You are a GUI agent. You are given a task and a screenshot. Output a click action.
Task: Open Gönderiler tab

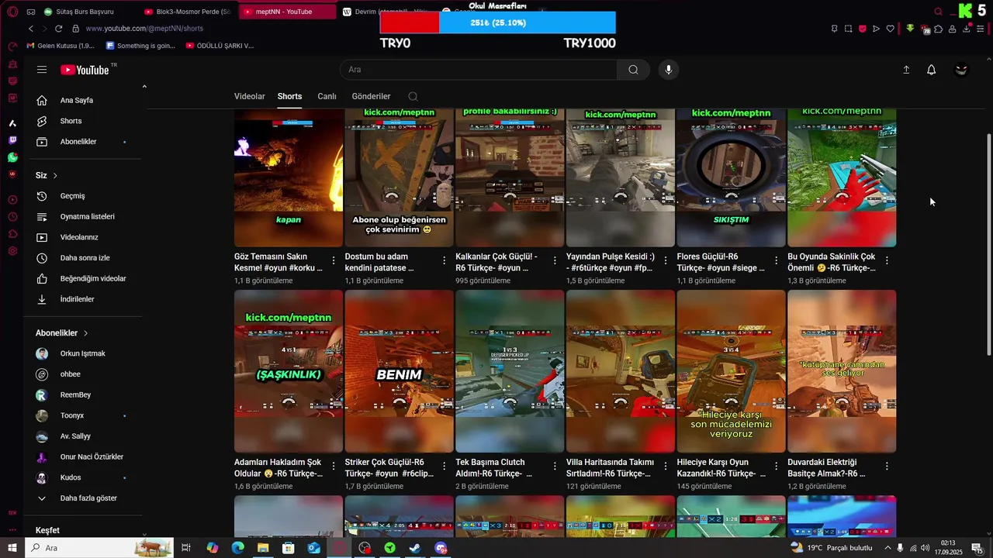(x=371, y=96)
